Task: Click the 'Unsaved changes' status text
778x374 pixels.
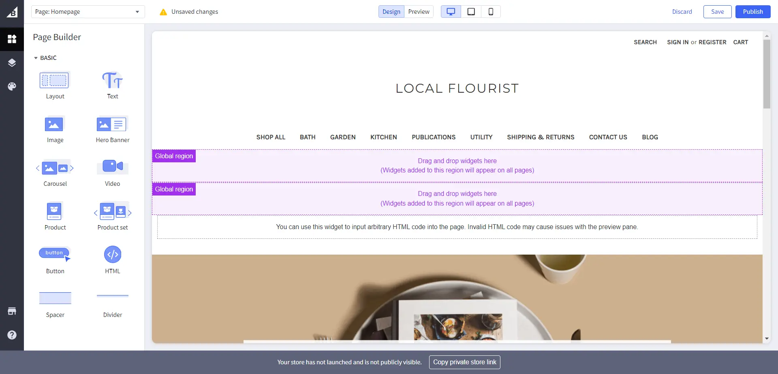Action: click(x=194, y=12)
